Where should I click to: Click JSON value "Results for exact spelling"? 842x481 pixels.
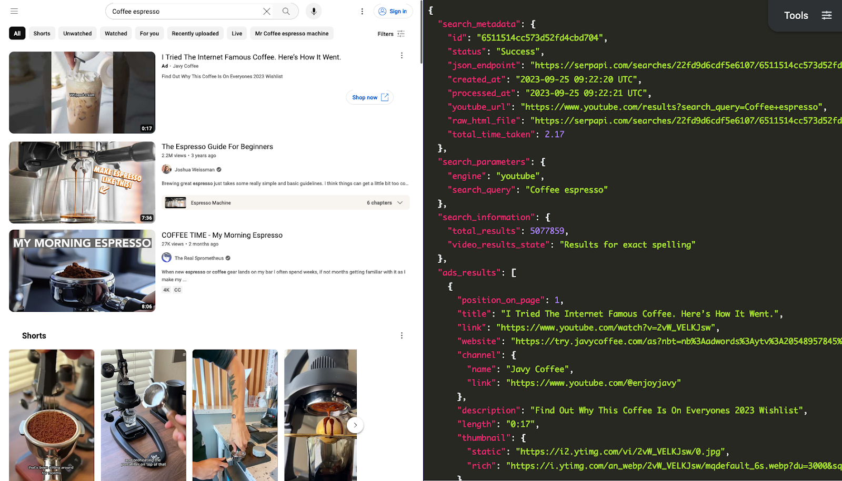628,244
